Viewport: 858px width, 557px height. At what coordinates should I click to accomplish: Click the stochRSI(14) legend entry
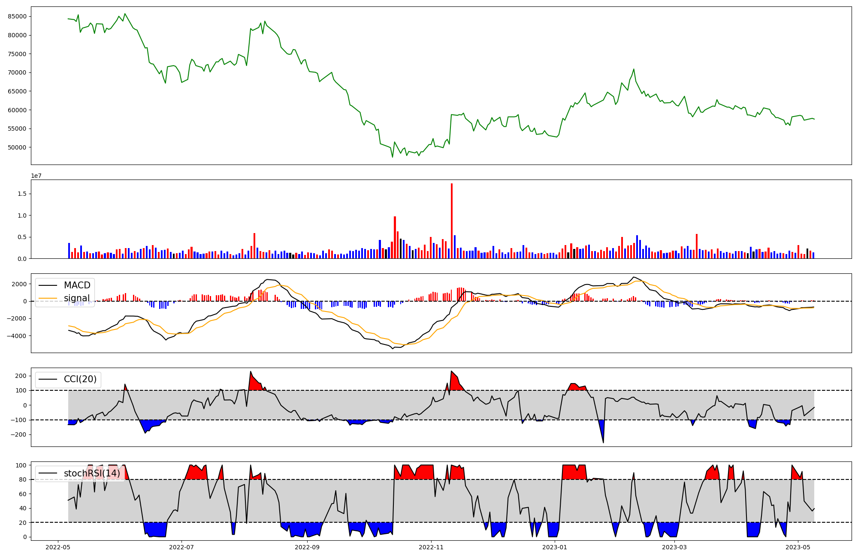coord(92,473)
